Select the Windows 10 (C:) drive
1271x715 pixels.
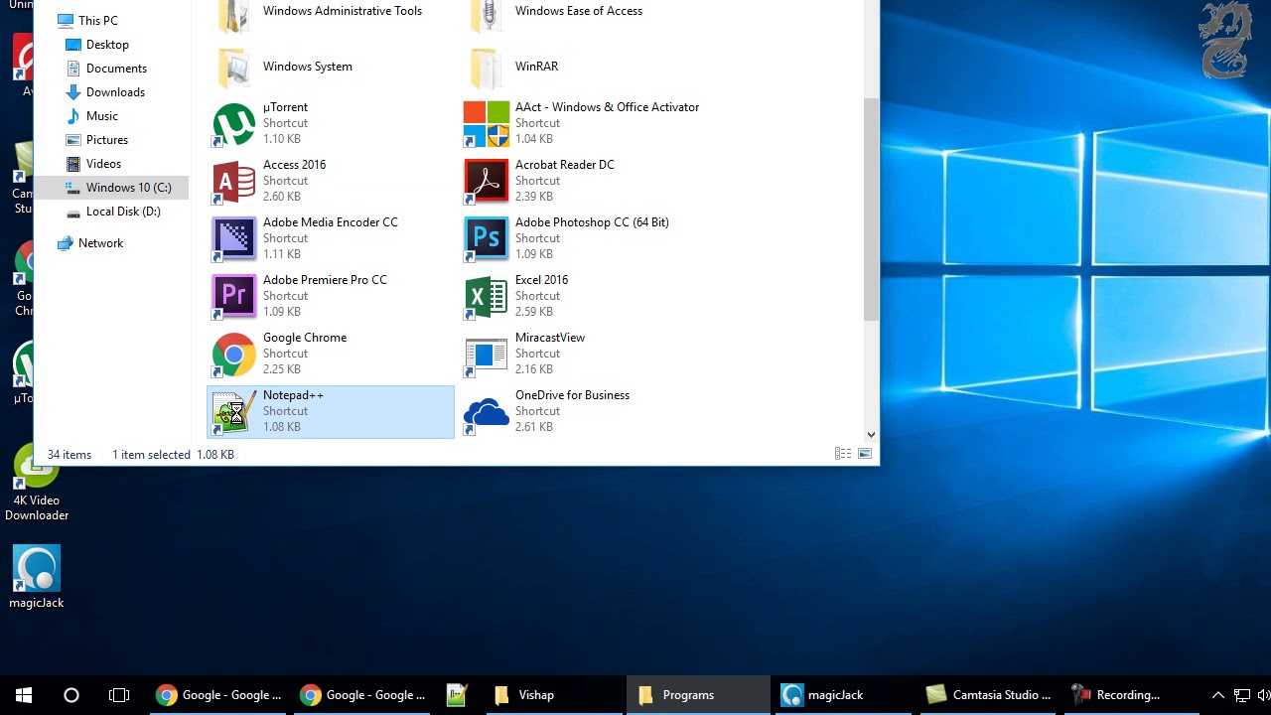(112, 188)
